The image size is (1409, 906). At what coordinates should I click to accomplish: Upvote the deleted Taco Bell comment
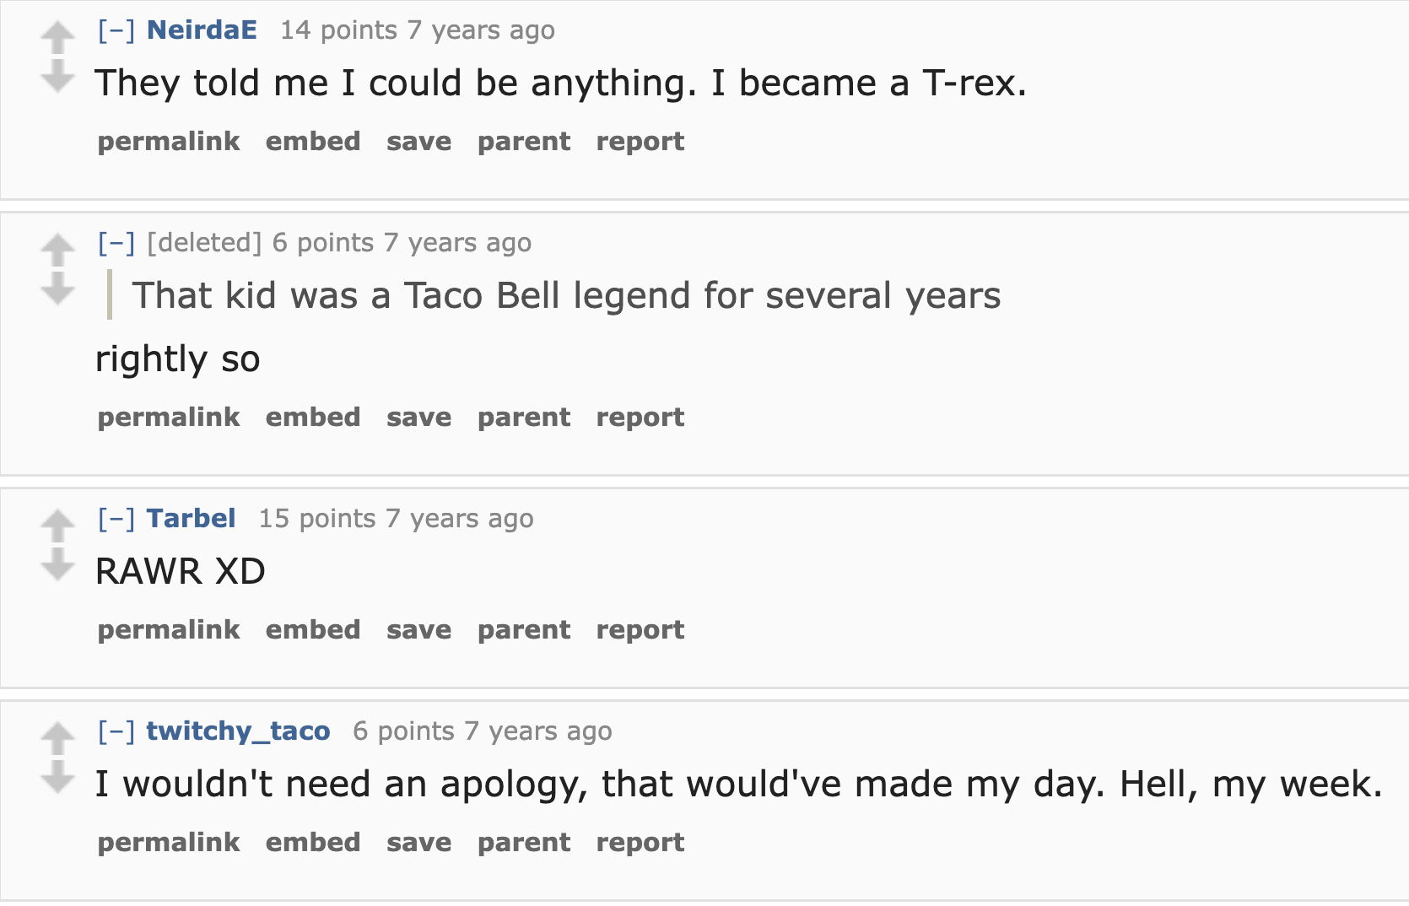tap(57, 249)
